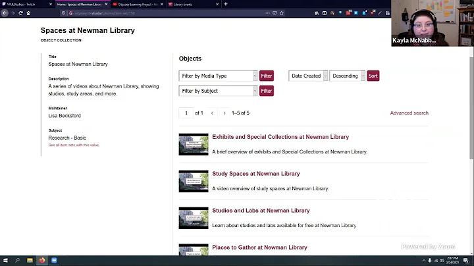Click the Zoom icon in the taskbar
Image resolution: width=474 pixels, height=266 pixels.
[54, 261]
